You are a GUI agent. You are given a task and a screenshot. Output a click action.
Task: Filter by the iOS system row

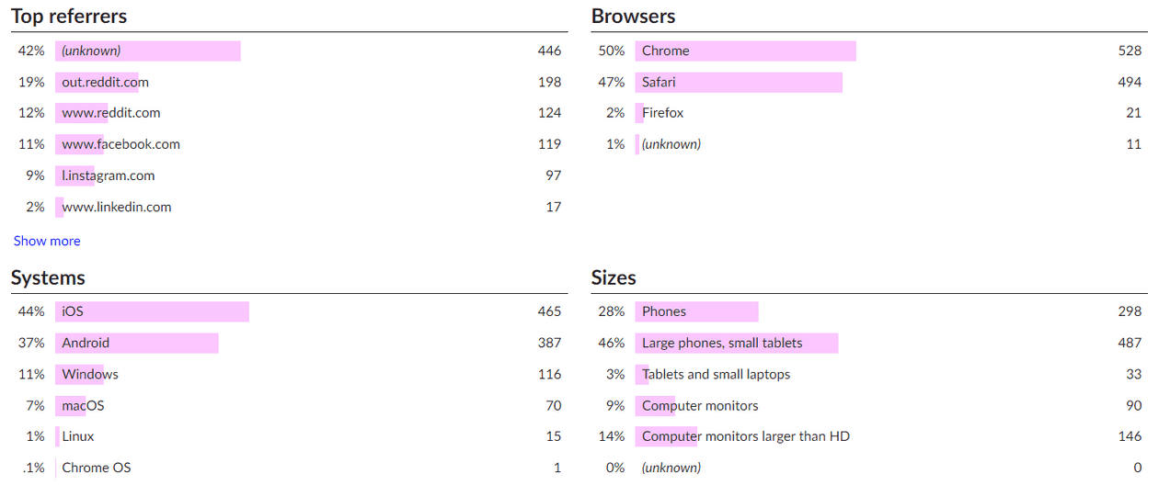click(73, 311)
